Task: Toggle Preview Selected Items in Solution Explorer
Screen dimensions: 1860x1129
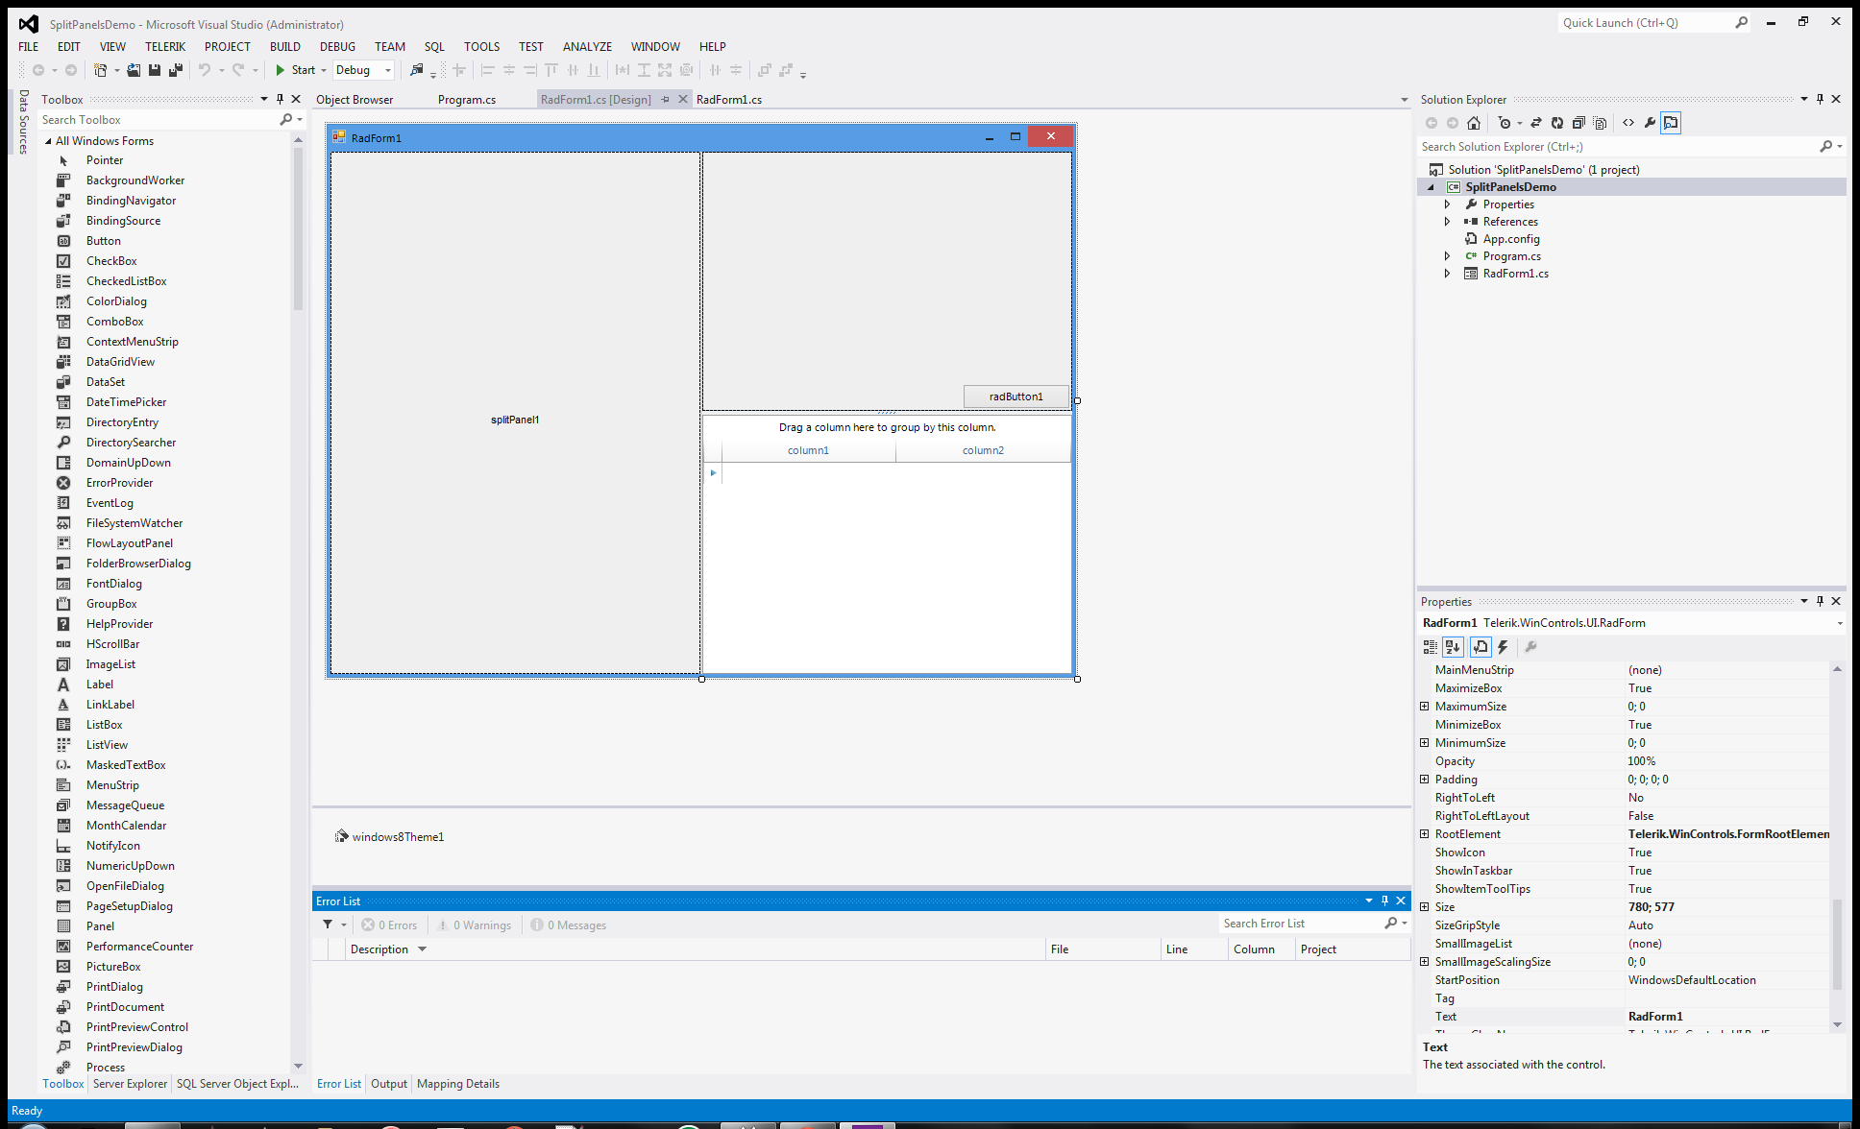Action: coord(1672,123)
